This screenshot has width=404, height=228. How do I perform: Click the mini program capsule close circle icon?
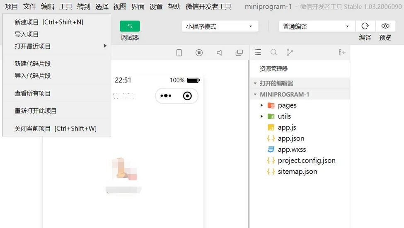(187, 96)
